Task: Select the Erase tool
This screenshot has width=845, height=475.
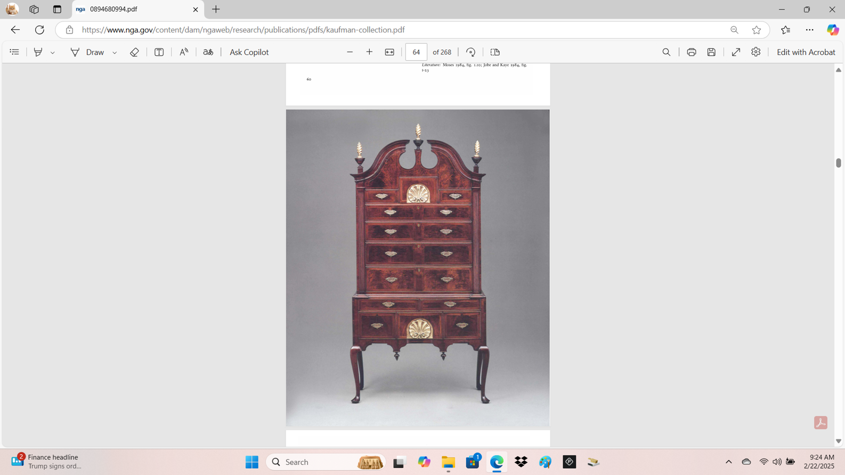Action: click(x=134, y=52)
